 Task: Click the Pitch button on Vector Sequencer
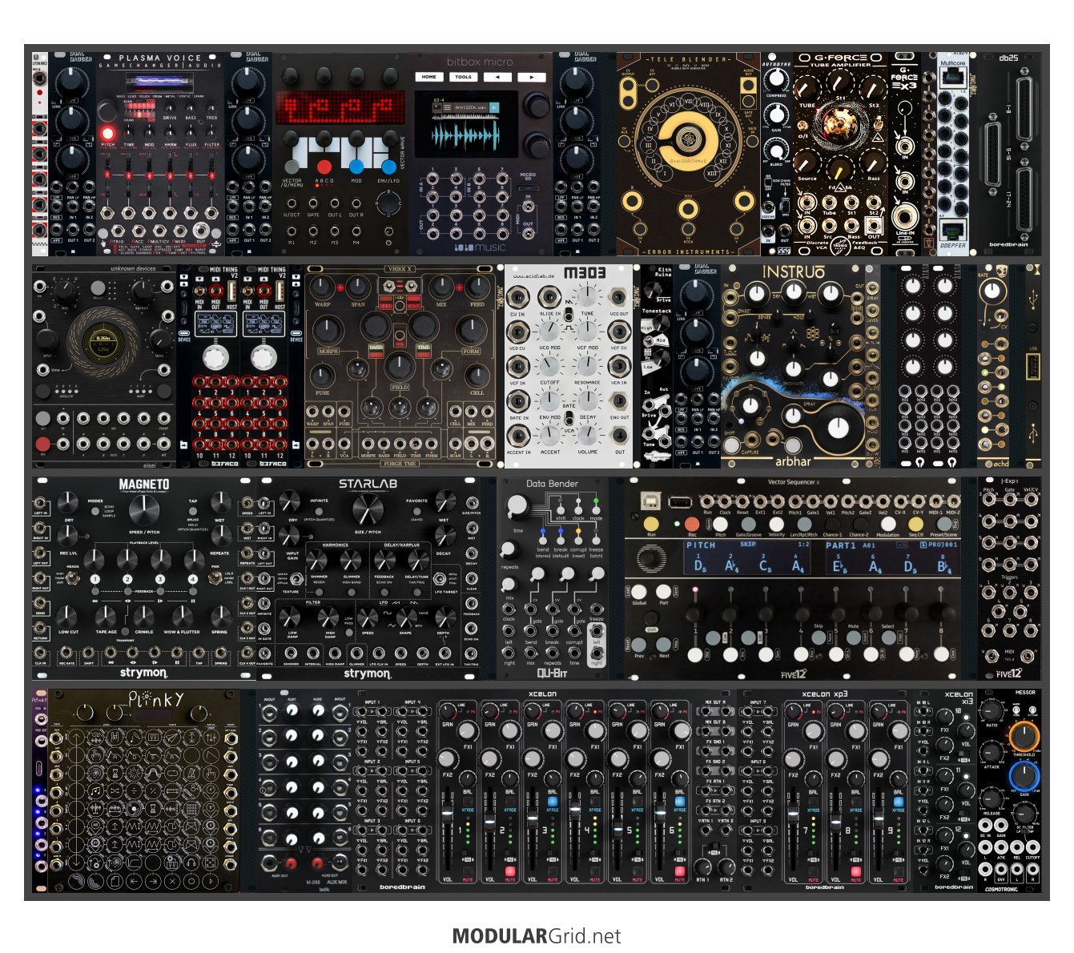click(720, 525)
